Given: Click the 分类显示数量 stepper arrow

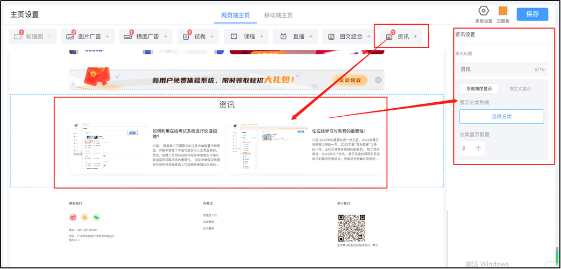Looking at the screenshot, I should 478,148.
